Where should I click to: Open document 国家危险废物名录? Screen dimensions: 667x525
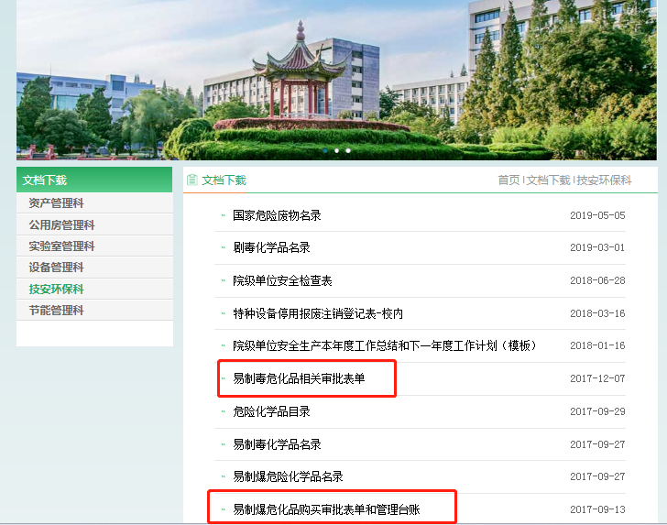click(277, 215)
